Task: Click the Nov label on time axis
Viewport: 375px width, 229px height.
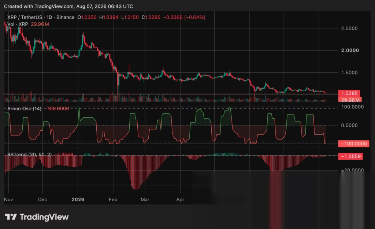Action: point(8,199)
